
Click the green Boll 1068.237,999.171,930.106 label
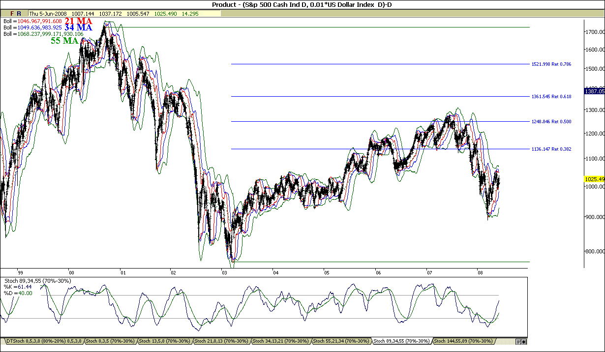click(x=43, y=34)
